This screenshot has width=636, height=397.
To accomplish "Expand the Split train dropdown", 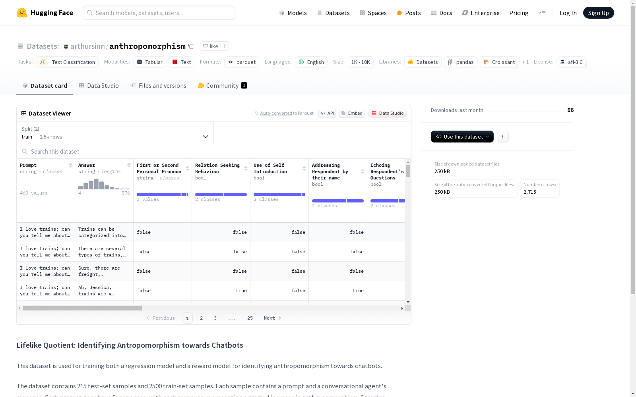I will click(x=115, y=133).
